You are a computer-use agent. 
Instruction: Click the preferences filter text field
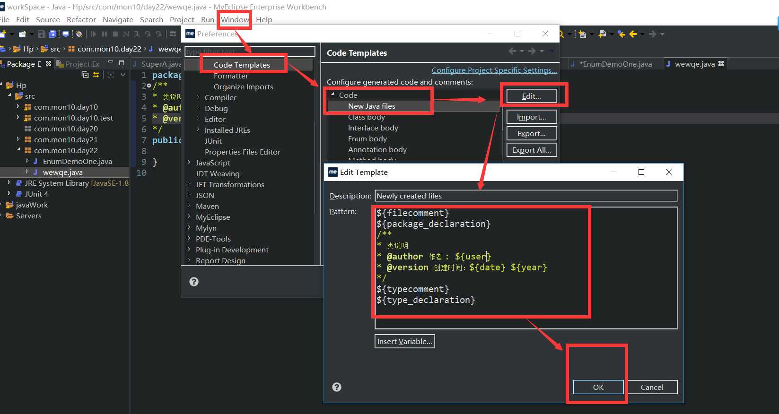coord(250,52)
